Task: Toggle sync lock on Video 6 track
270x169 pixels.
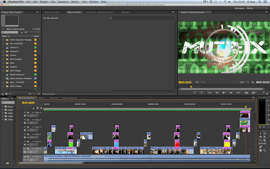Action: [28, 112]
